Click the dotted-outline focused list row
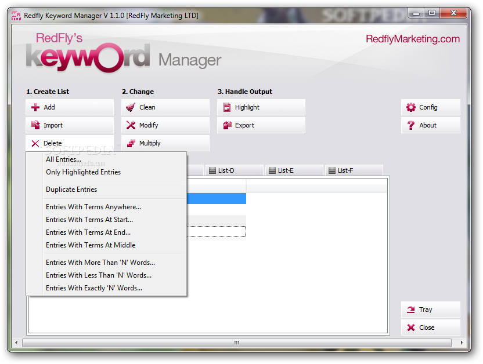 point(216,231)
